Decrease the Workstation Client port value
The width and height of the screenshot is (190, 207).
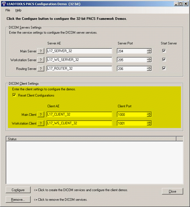[149, 125]
